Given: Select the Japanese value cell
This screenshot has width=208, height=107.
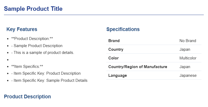Looking at the screenshot, I should [188, 75].
